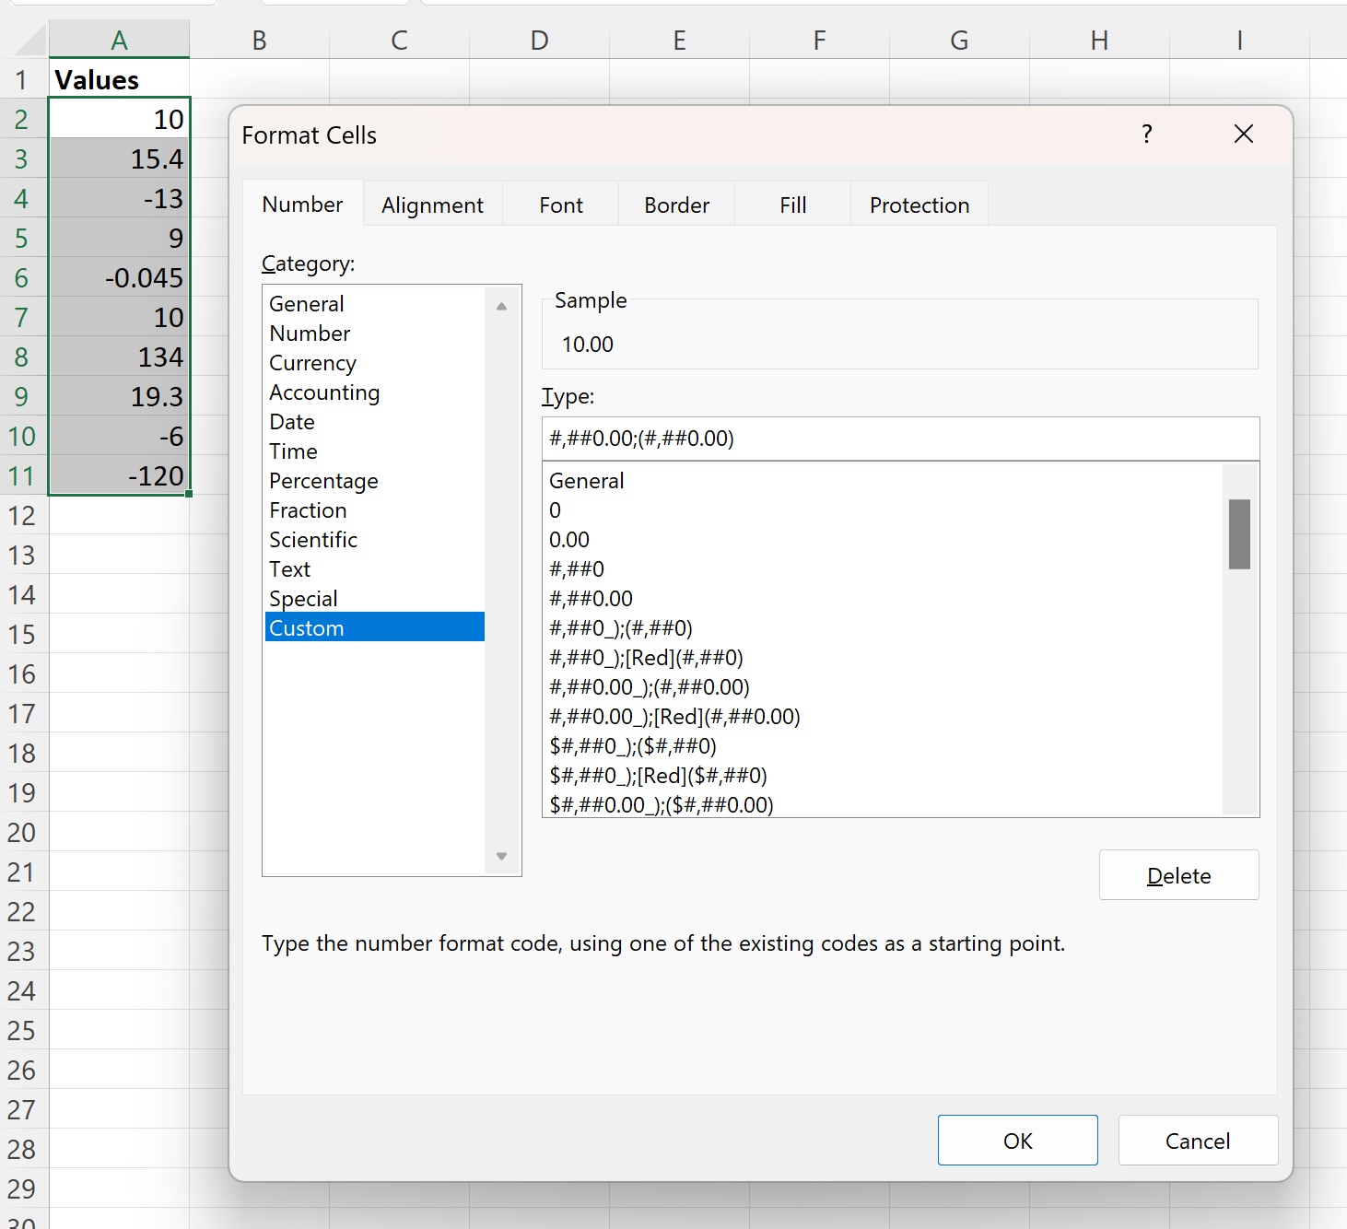Viewport: 1347px width, 1229px height.
Task: Switch to the Alignment tab
Action: [432, 205]
